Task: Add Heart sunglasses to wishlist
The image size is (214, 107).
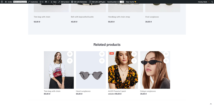Action: [x=102, y=54]
